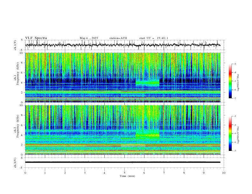Click the "VLF Spectra" plot title
This screenshot has height=194, width=252.
click(36, 38)
